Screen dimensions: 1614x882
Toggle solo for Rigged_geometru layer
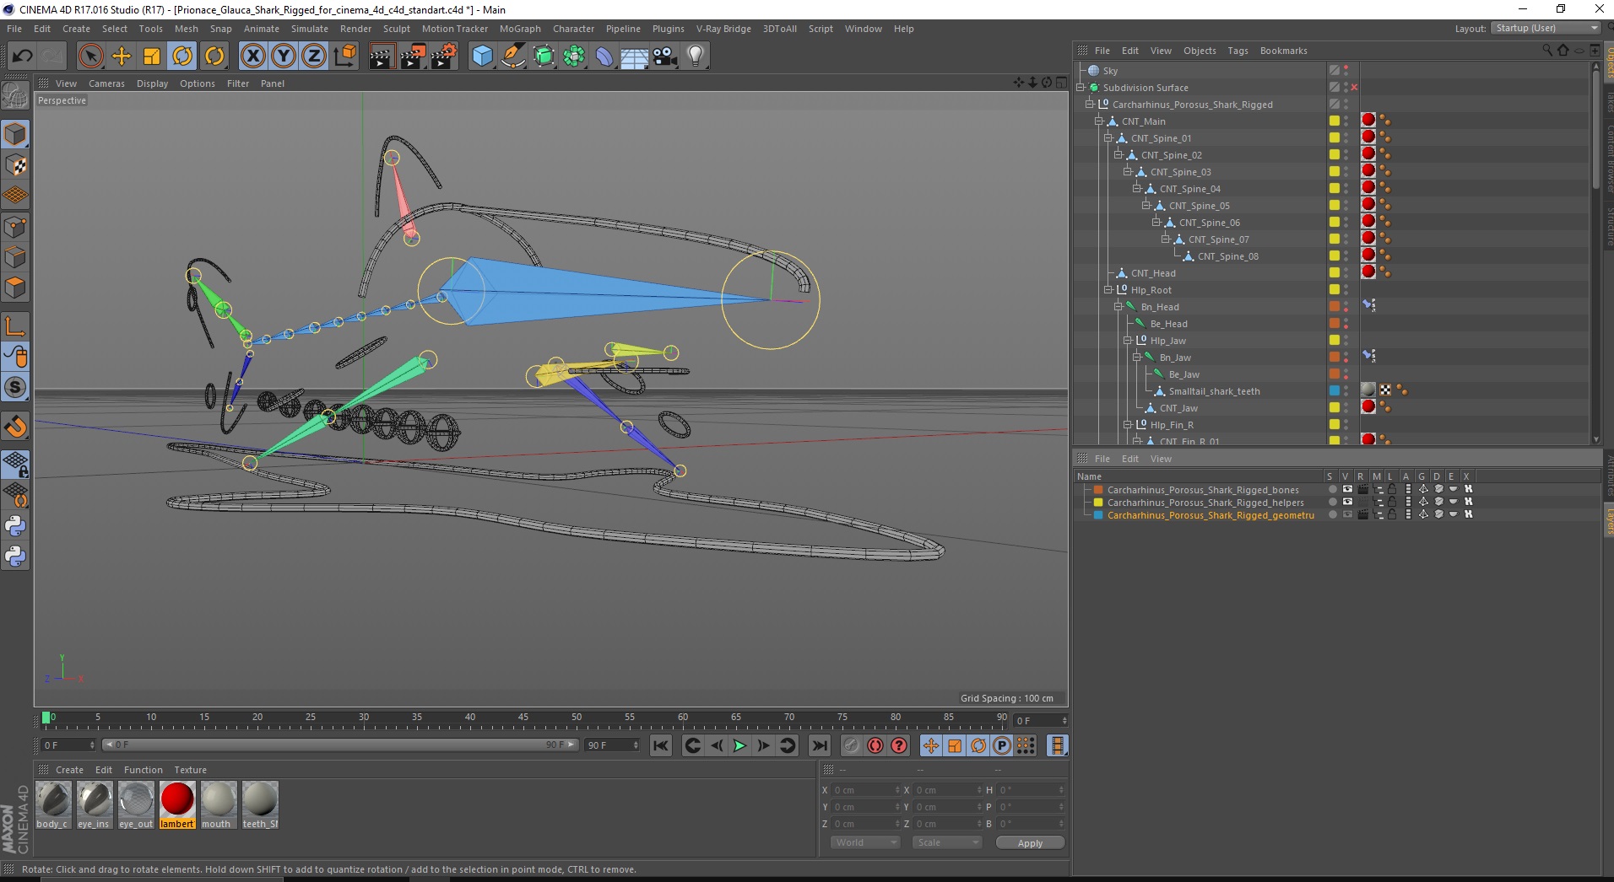click(1332, 514)
